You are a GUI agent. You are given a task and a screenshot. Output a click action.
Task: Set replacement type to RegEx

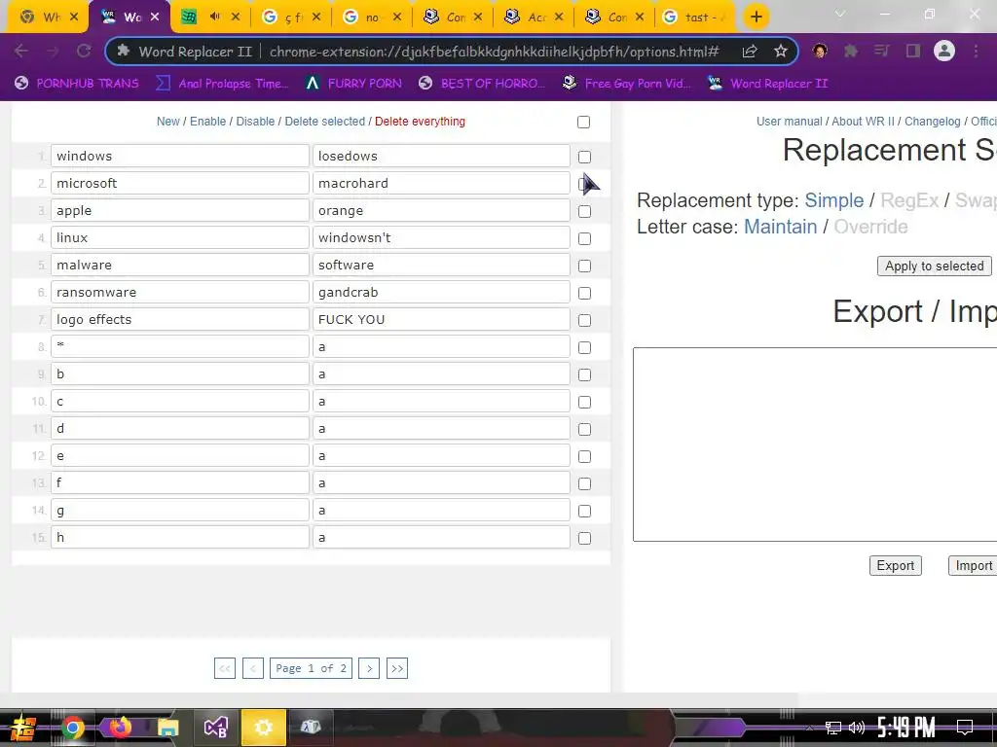(x=909, y=200)
